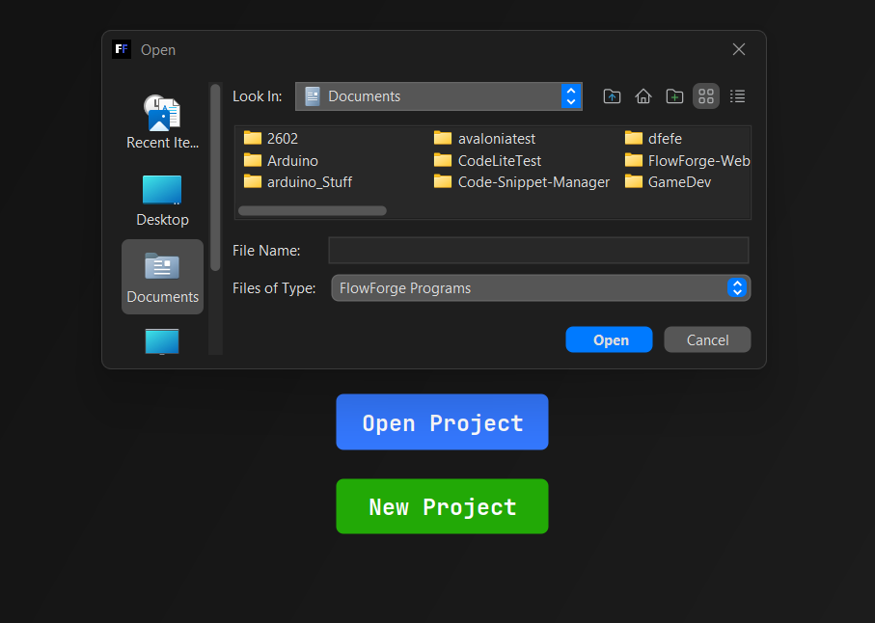The image size is (875, 623).
Task: Click the FlowForge FF logo icon
Action: tap(122, 49)
